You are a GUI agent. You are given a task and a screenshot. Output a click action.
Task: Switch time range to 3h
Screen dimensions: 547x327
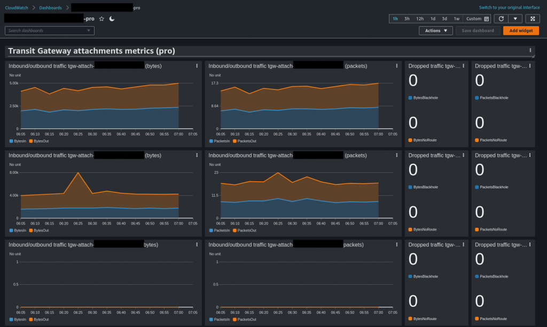click(x=407, y=18)
